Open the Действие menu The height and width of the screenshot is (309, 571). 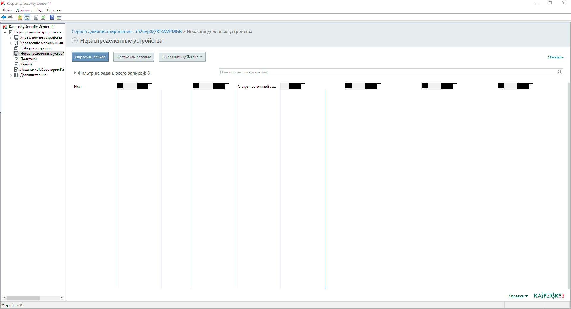24,10
